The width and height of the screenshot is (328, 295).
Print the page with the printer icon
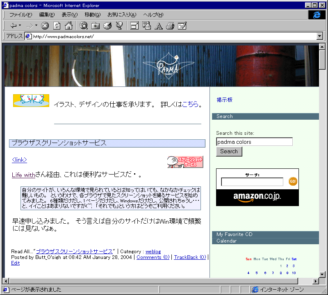170,26
